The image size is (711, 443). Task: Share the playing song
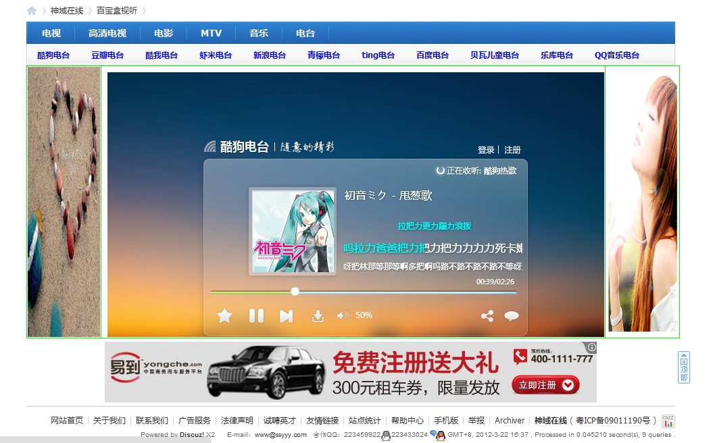coord(487,315)
